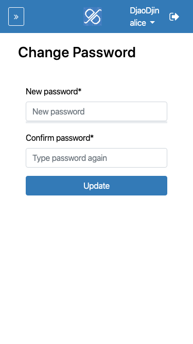Click empty blue header bar area
This screenshot has width=193, height=344.
click(54, 17)
